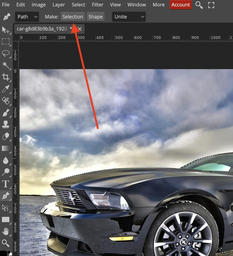Open the Window menu
The width and height of the screenshot is (233, 256).
click(137, 5)
